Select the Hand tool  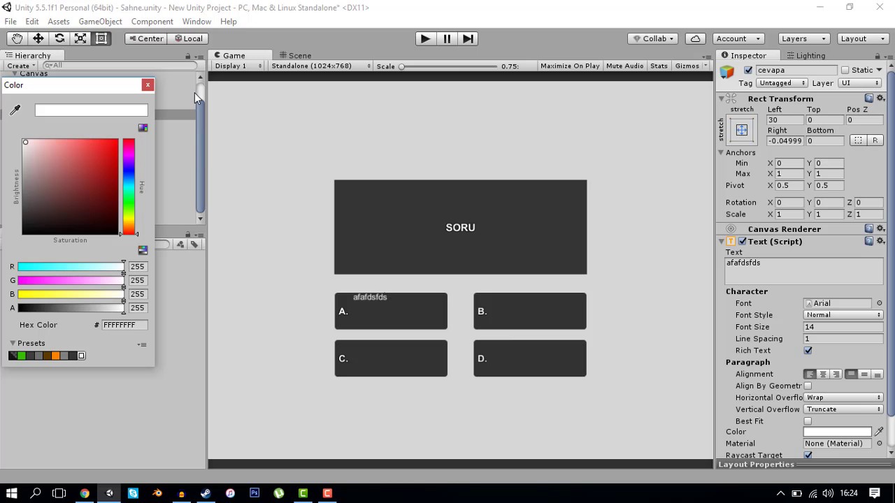point(17,38)
